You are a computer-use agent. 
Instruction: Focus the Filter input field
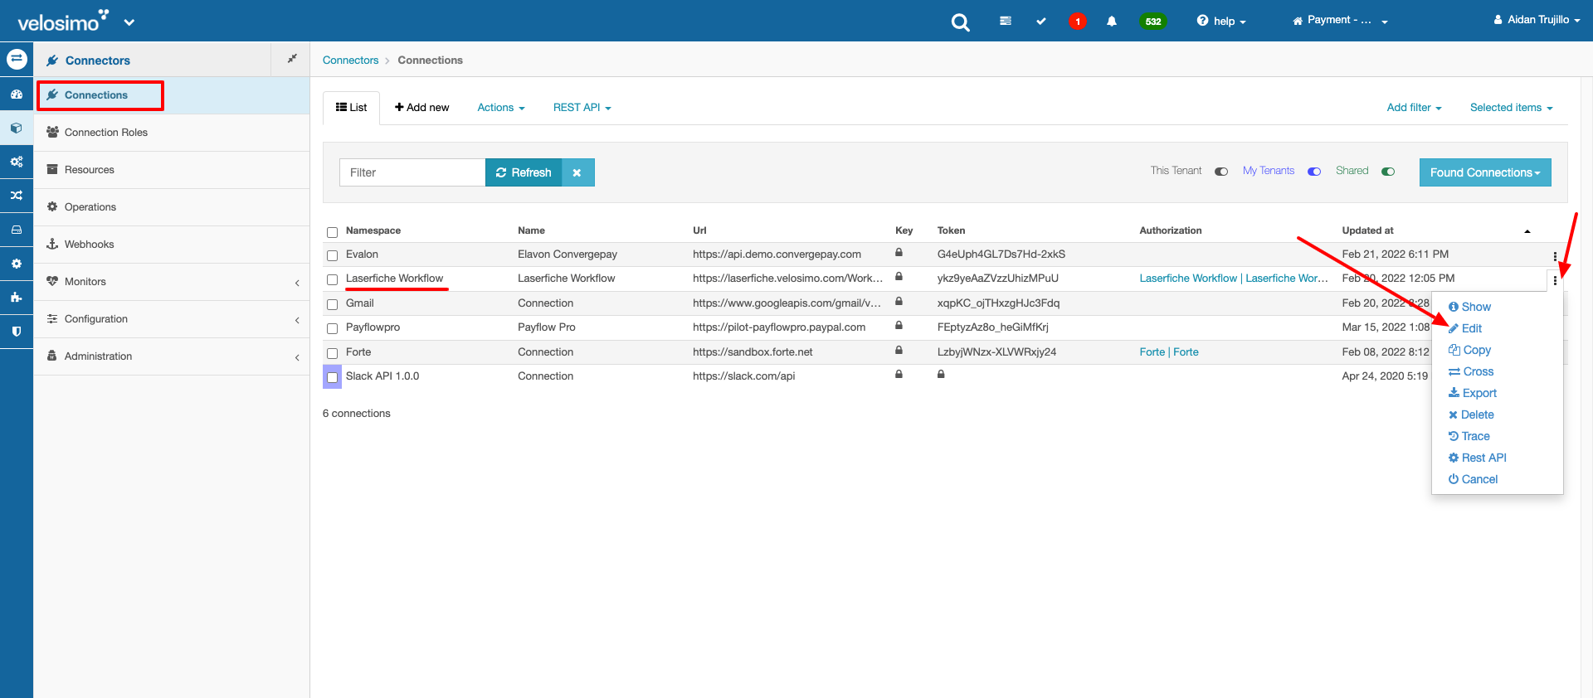(412, 172)
